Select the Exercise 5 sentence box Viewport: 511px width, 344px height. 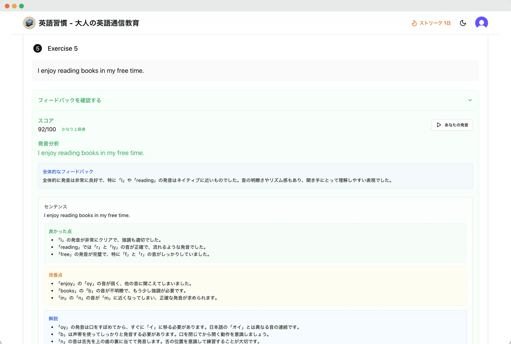255,71
